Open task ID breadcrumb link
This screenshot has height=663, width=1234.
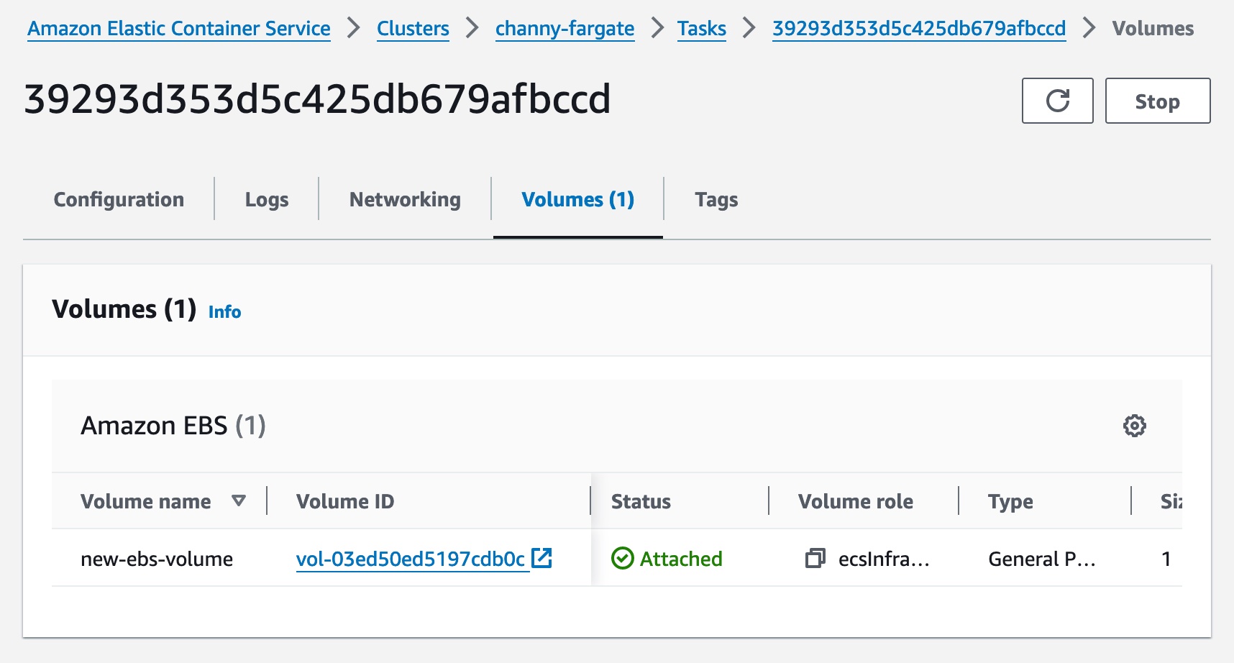pos(918,29)
